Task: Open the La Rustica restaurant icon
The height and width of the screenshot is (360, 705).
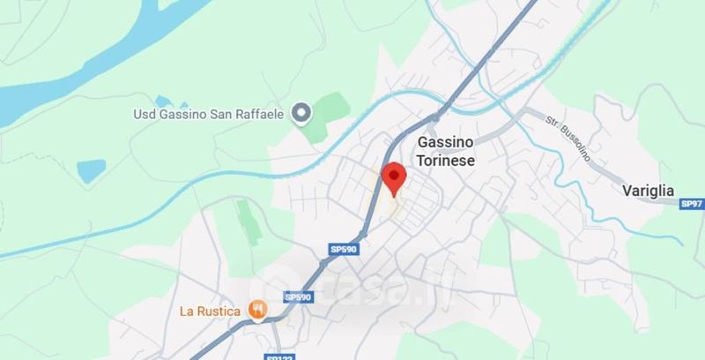Action: click(x=257, y=310)
